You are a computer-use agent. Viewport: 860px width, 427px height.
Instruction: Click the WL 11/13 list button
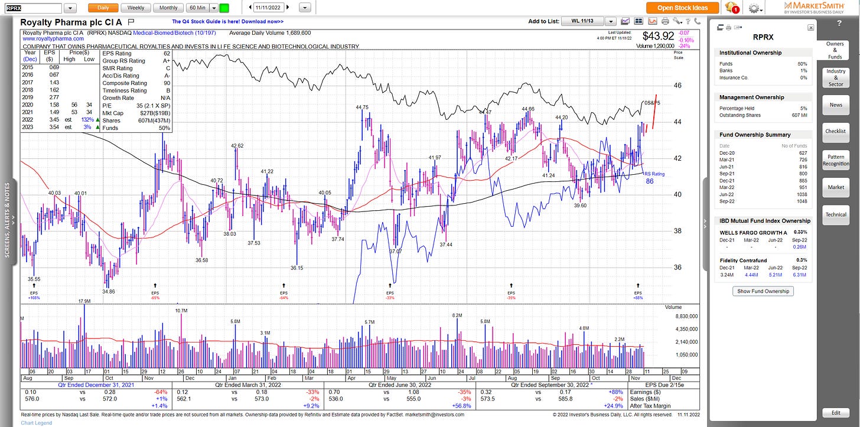[x=583, y=21]
